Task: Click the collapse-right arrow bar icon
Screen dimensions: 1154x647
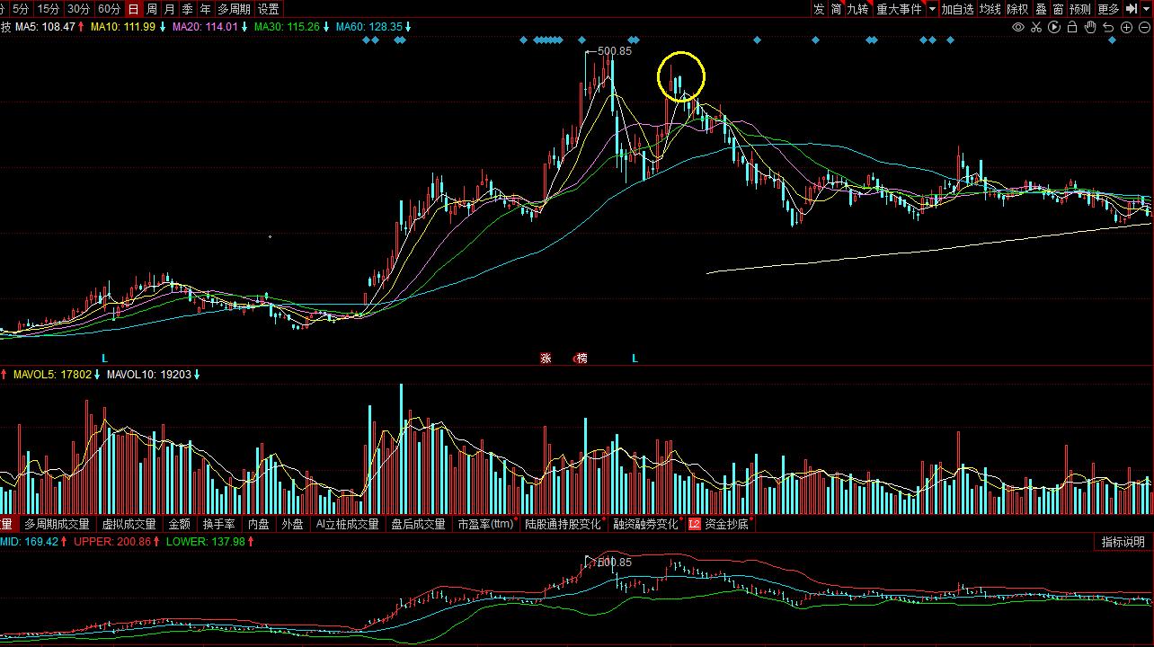Action: [1131, 9]
